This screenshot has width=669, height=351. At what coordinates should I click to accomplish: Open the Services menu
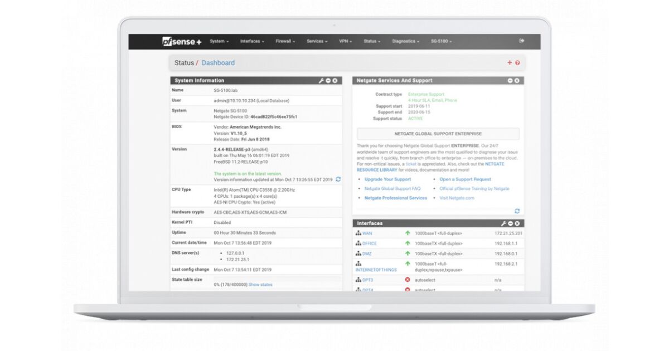pos(317,41)
